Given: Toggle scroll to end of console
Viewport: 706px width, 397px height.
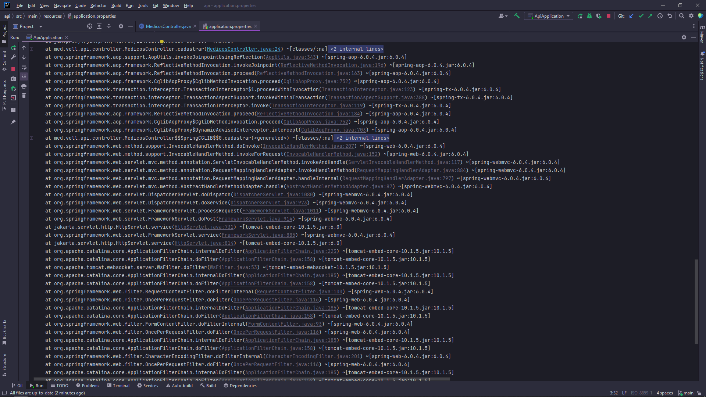Looking at the screenshot, I should click(24, 76).
